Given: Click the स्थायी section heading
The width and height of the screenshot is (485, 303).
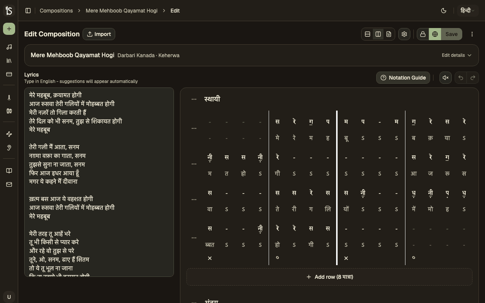Looking at the screenshot, I should (x=212, y=99).
